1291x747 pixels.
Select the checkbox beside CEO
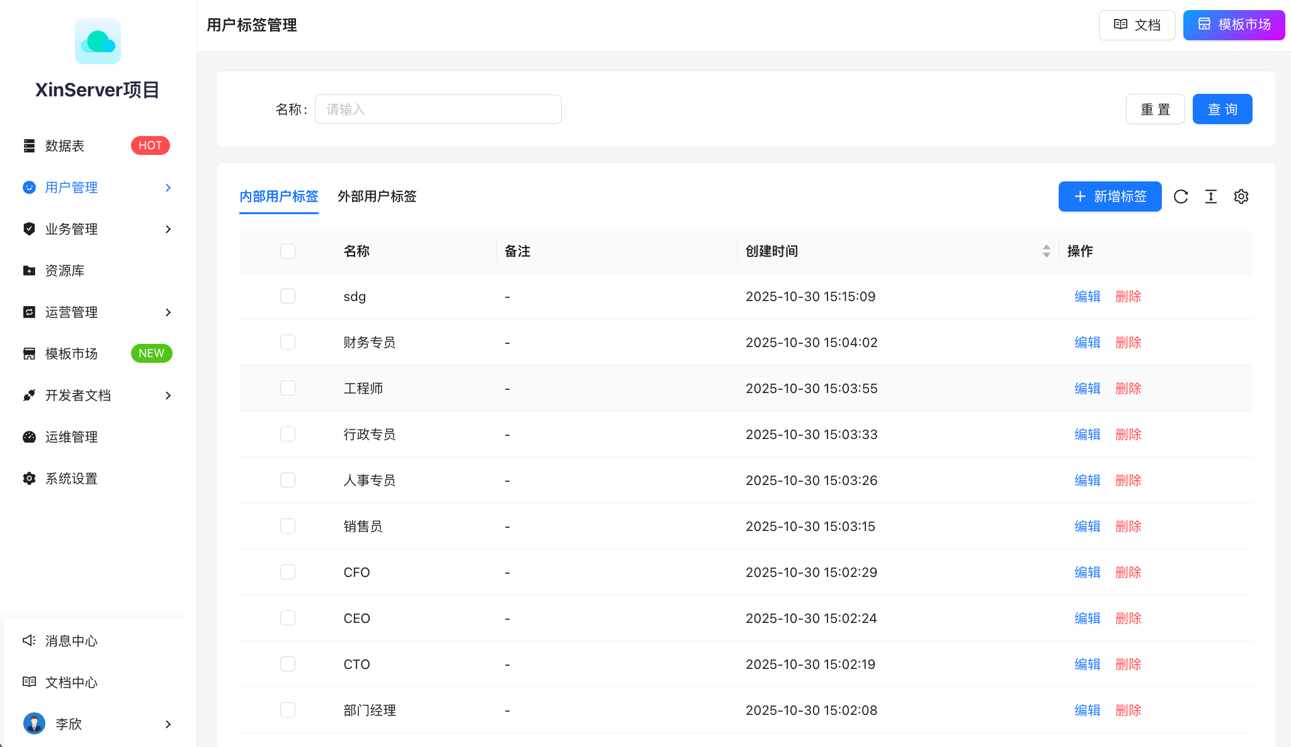[x=288, y=617]
